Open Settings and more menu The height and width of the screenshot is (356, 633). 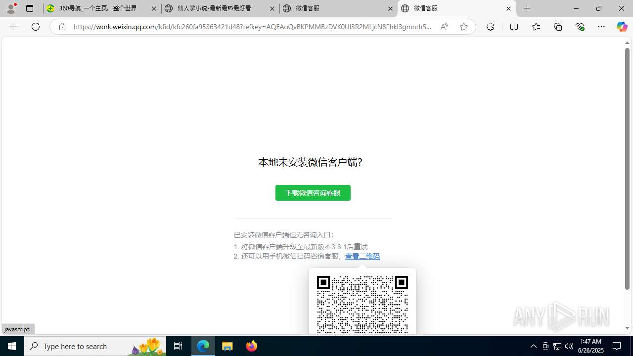(601, 27)
